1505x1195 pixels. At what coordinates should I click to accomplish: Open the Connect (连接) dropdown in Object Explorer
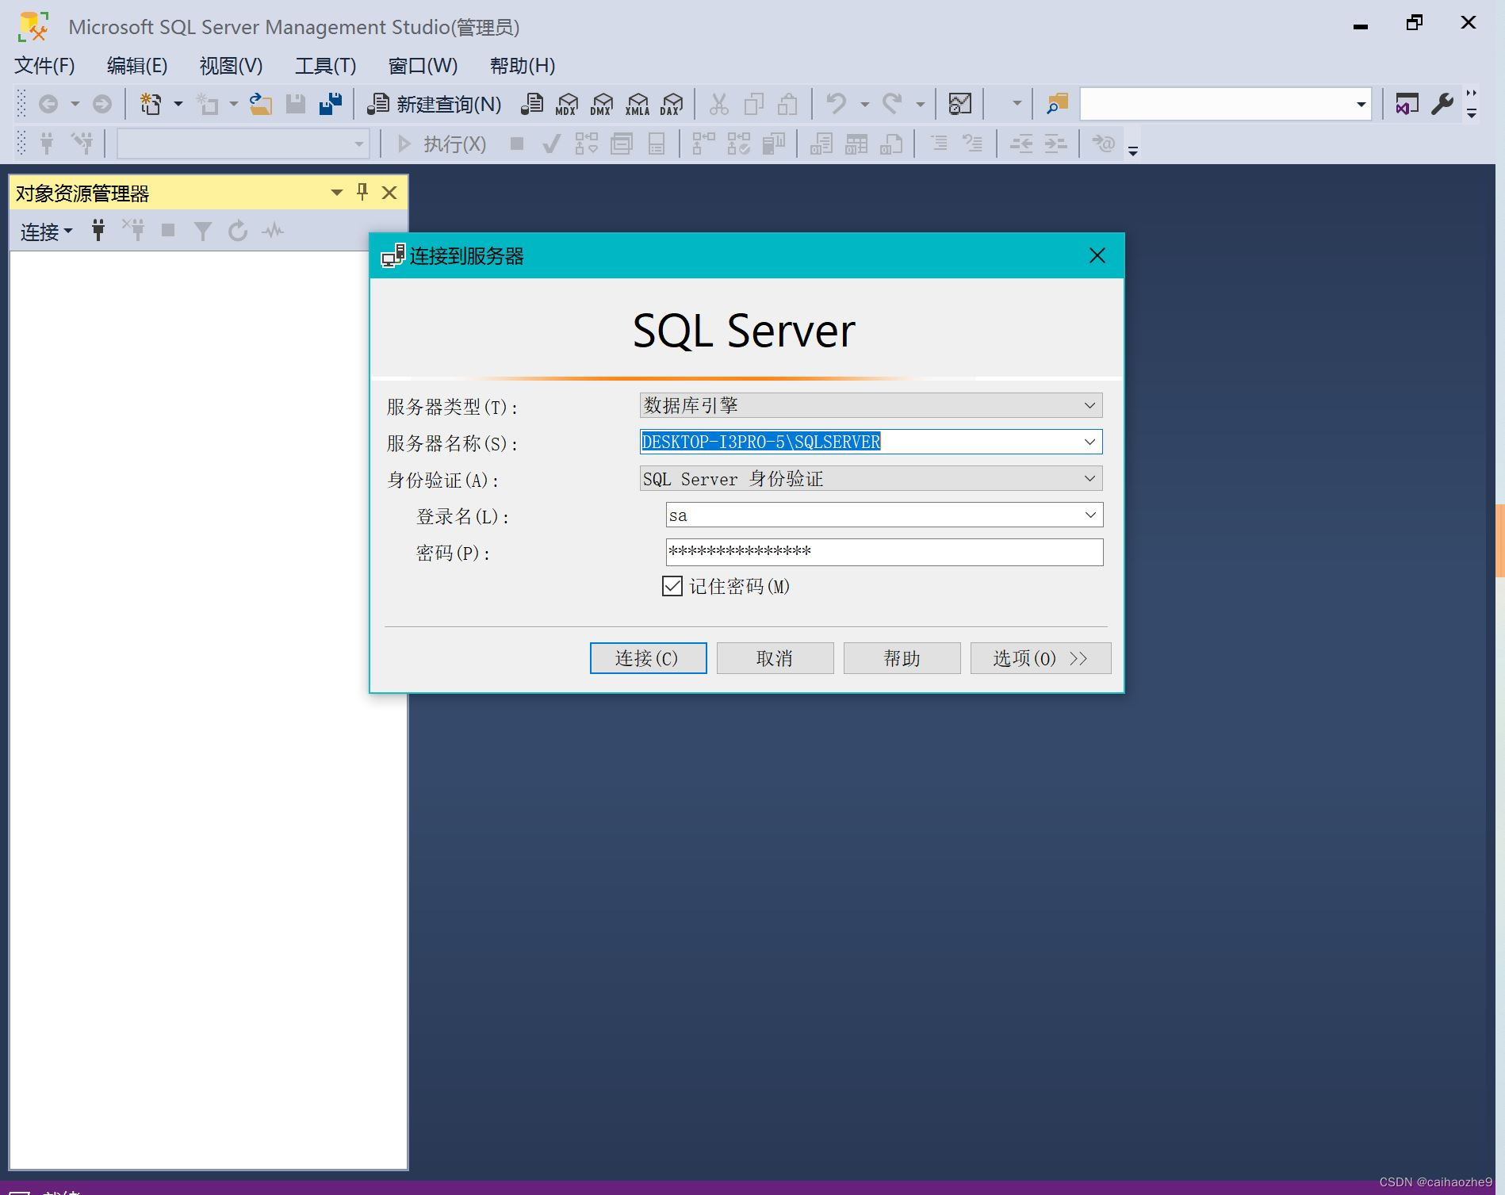click(x=46, y=232)
